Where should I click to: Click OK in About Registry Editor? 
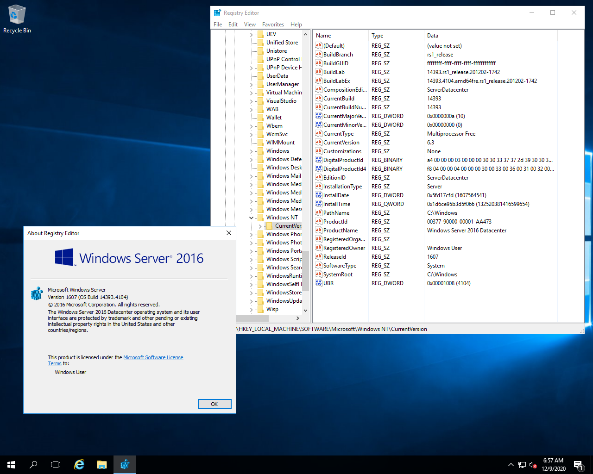214,404
